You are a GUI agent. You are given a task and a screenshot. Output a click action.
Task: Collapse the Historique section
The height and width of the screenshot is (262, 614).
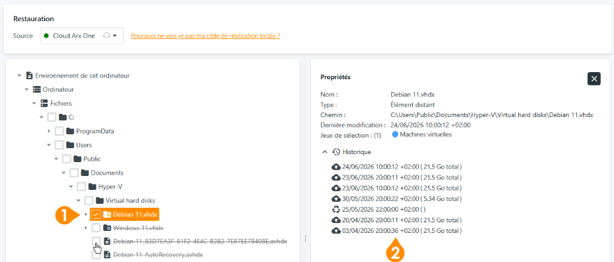(x=324, y=152)
